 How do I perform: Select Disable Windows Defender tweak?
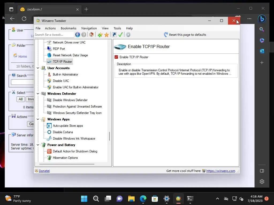click(x=70, y=100)
